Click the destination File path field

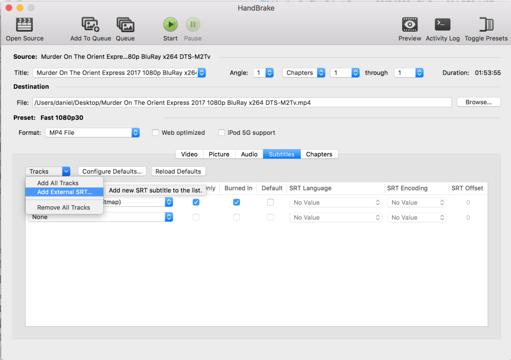click(x=242, y=103)
